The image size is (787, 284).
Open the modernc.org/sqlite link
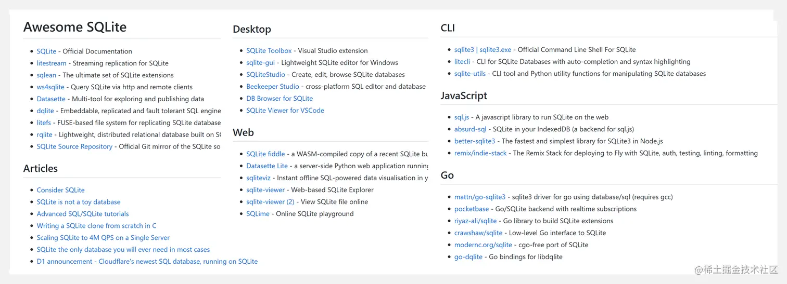[x=483, y=245]
